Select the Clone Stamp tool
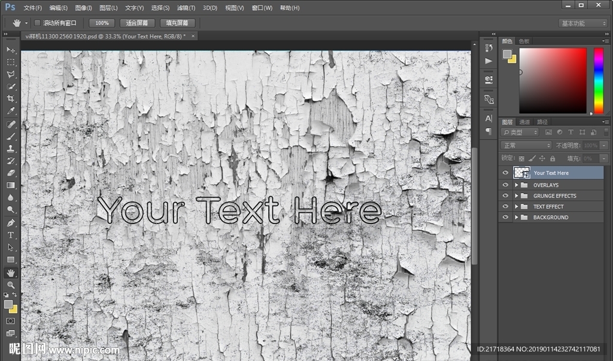The width and height of the screenshot is (613, 361). [11, 148]
